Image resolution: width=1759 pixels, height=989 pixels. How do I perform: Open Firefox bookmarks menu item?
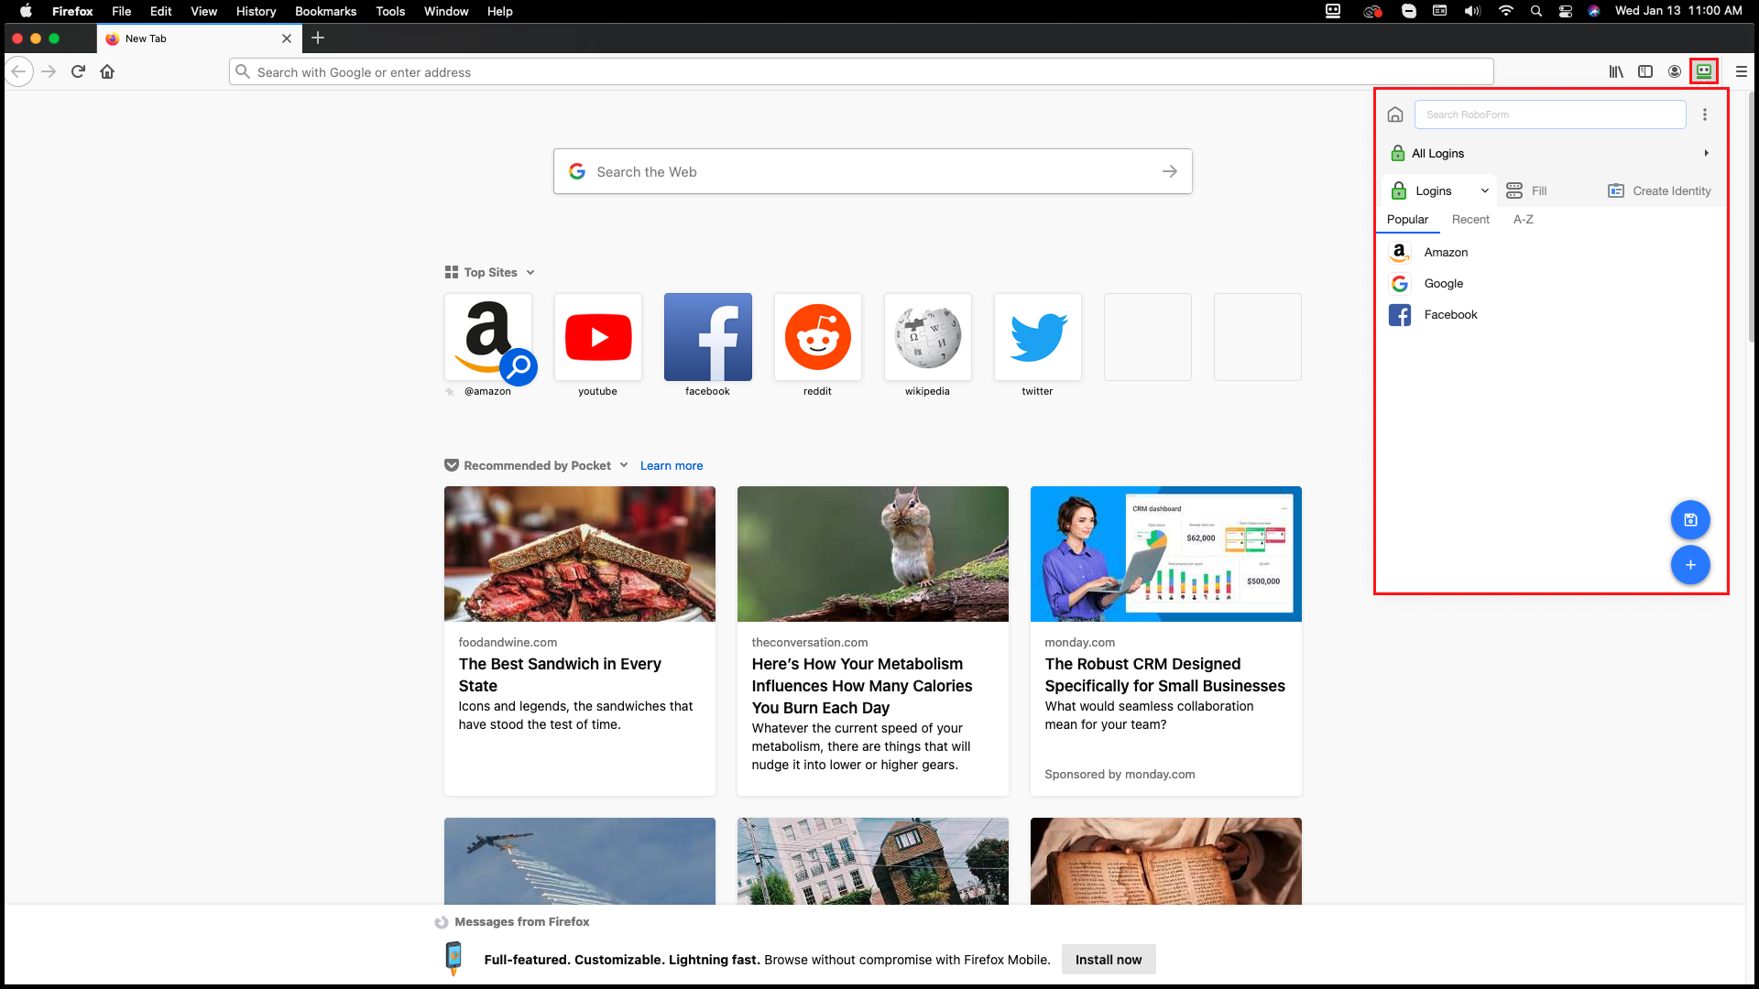[326, 11]
